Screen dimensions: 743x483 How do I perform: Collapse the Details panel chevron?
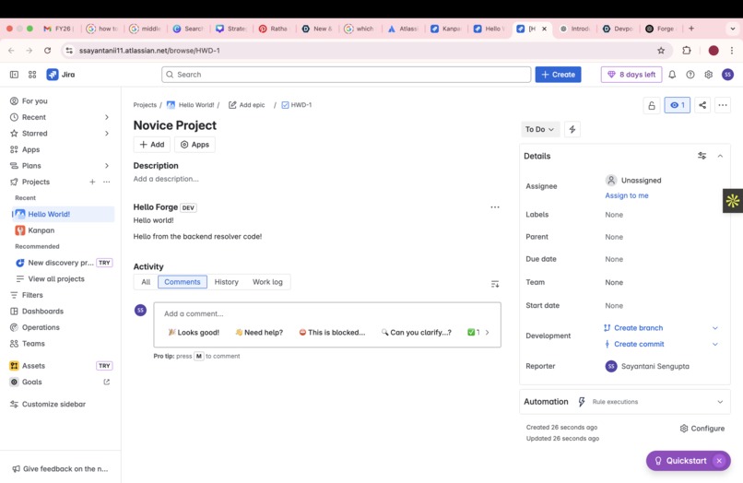click(720, 156)
